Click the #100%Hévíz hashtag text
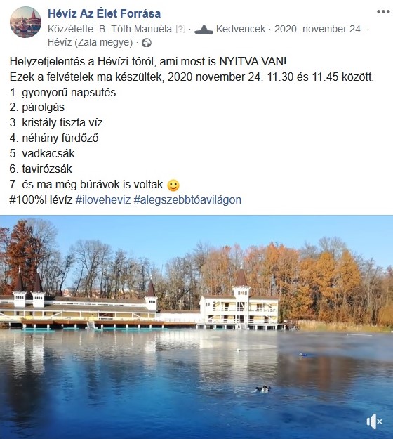 click(41, 199)
